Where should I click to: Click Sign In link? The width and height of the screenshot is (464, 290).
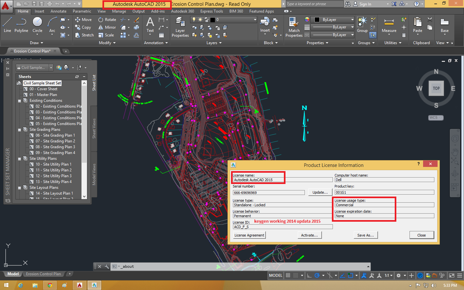click(365, 4)
